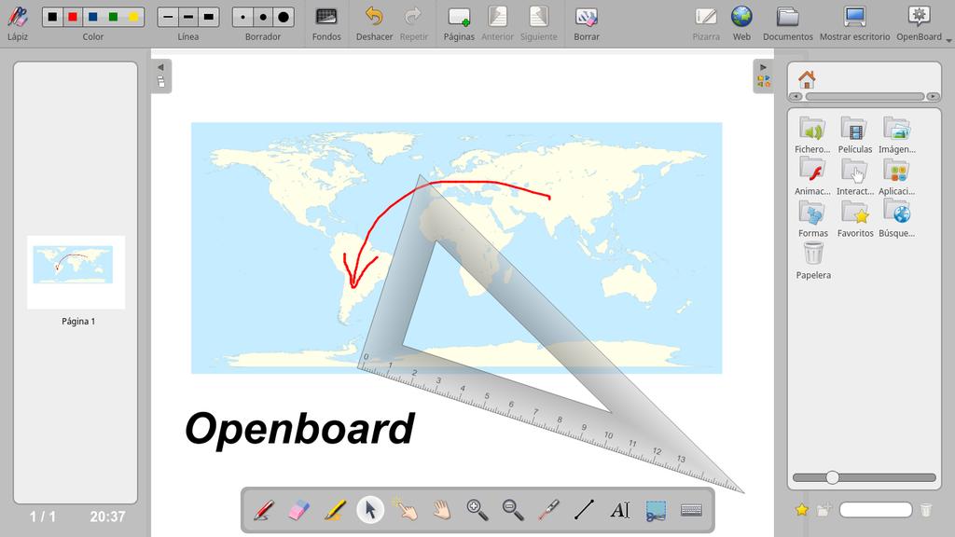Select the pink eraser tool
Viewport: 955px width, 537px height.
point(298,510)
